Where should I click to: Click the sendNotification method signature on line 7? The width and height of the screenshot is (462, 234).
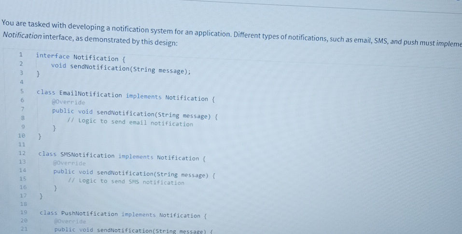click(x=135, y=114)
